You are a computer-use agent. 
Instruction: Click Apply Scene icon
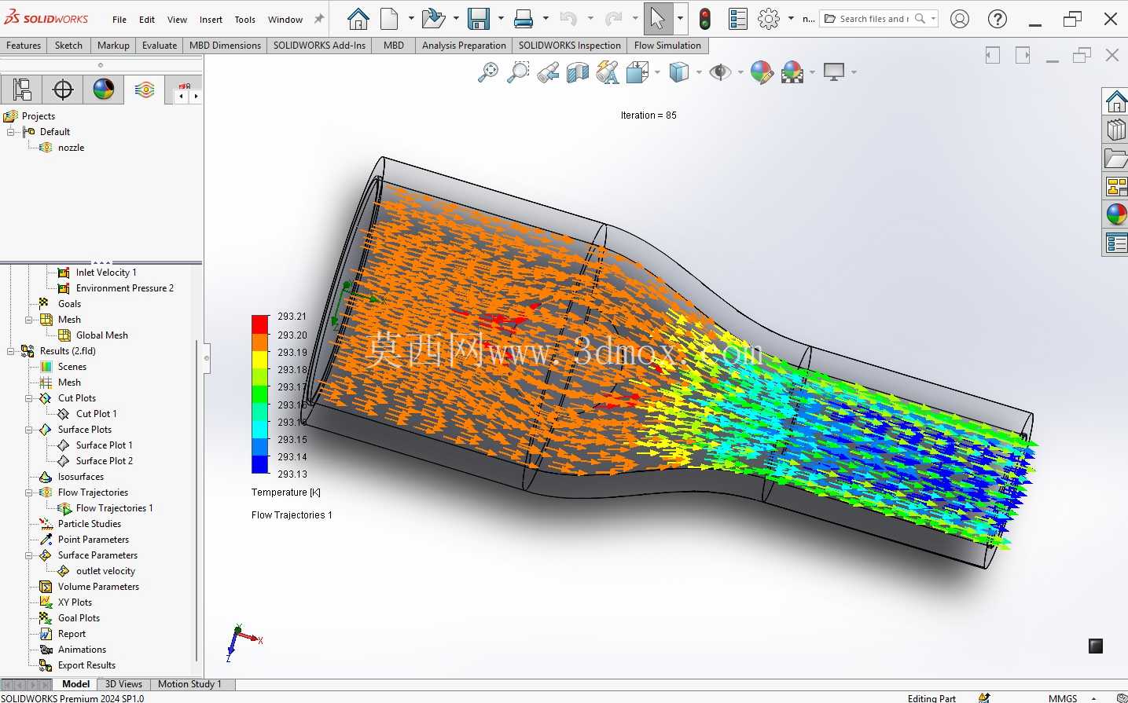(x=792, y=72)
